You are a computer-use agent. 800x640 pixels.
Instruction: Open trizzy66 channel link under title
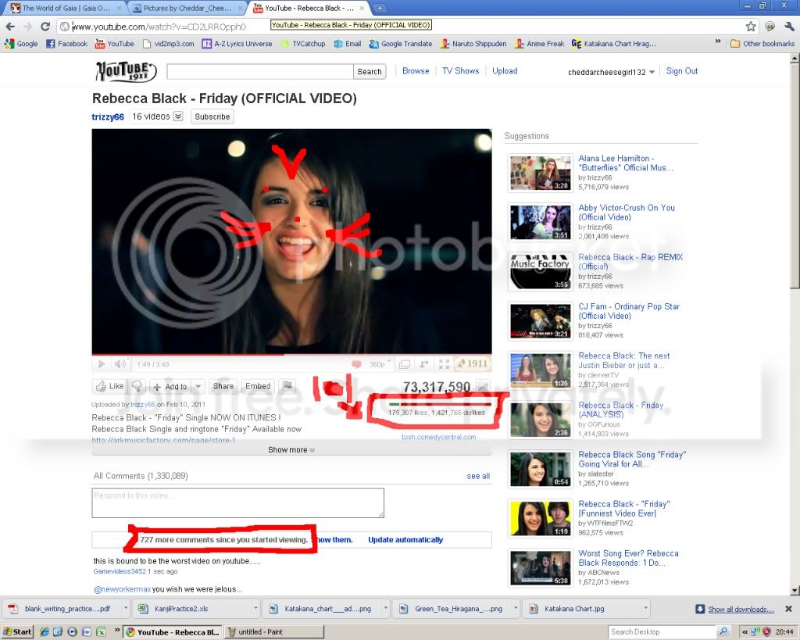108,117
